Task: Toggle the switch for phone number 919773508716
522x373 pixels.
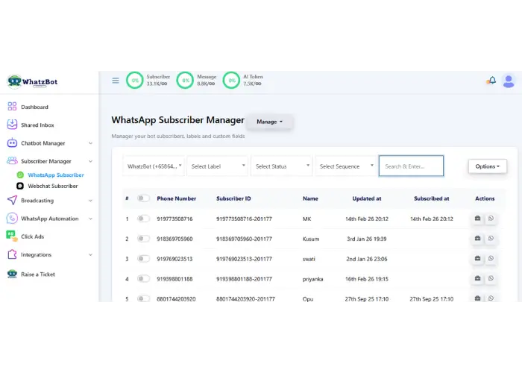Action: click(143, 219)
